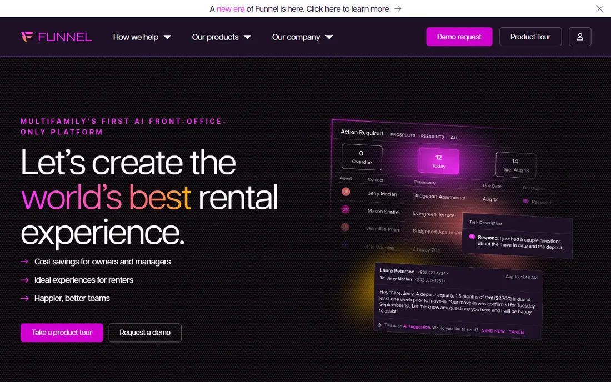Open the new era announcement link
This screenshot has height=382, width=611.
pyautogui.click(x=231, y=8)
